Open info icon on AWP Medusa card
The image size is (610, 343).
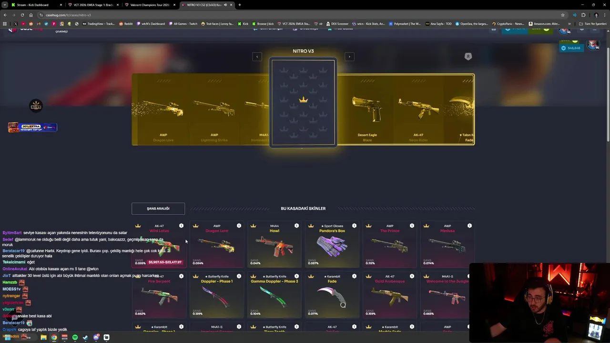469,226
